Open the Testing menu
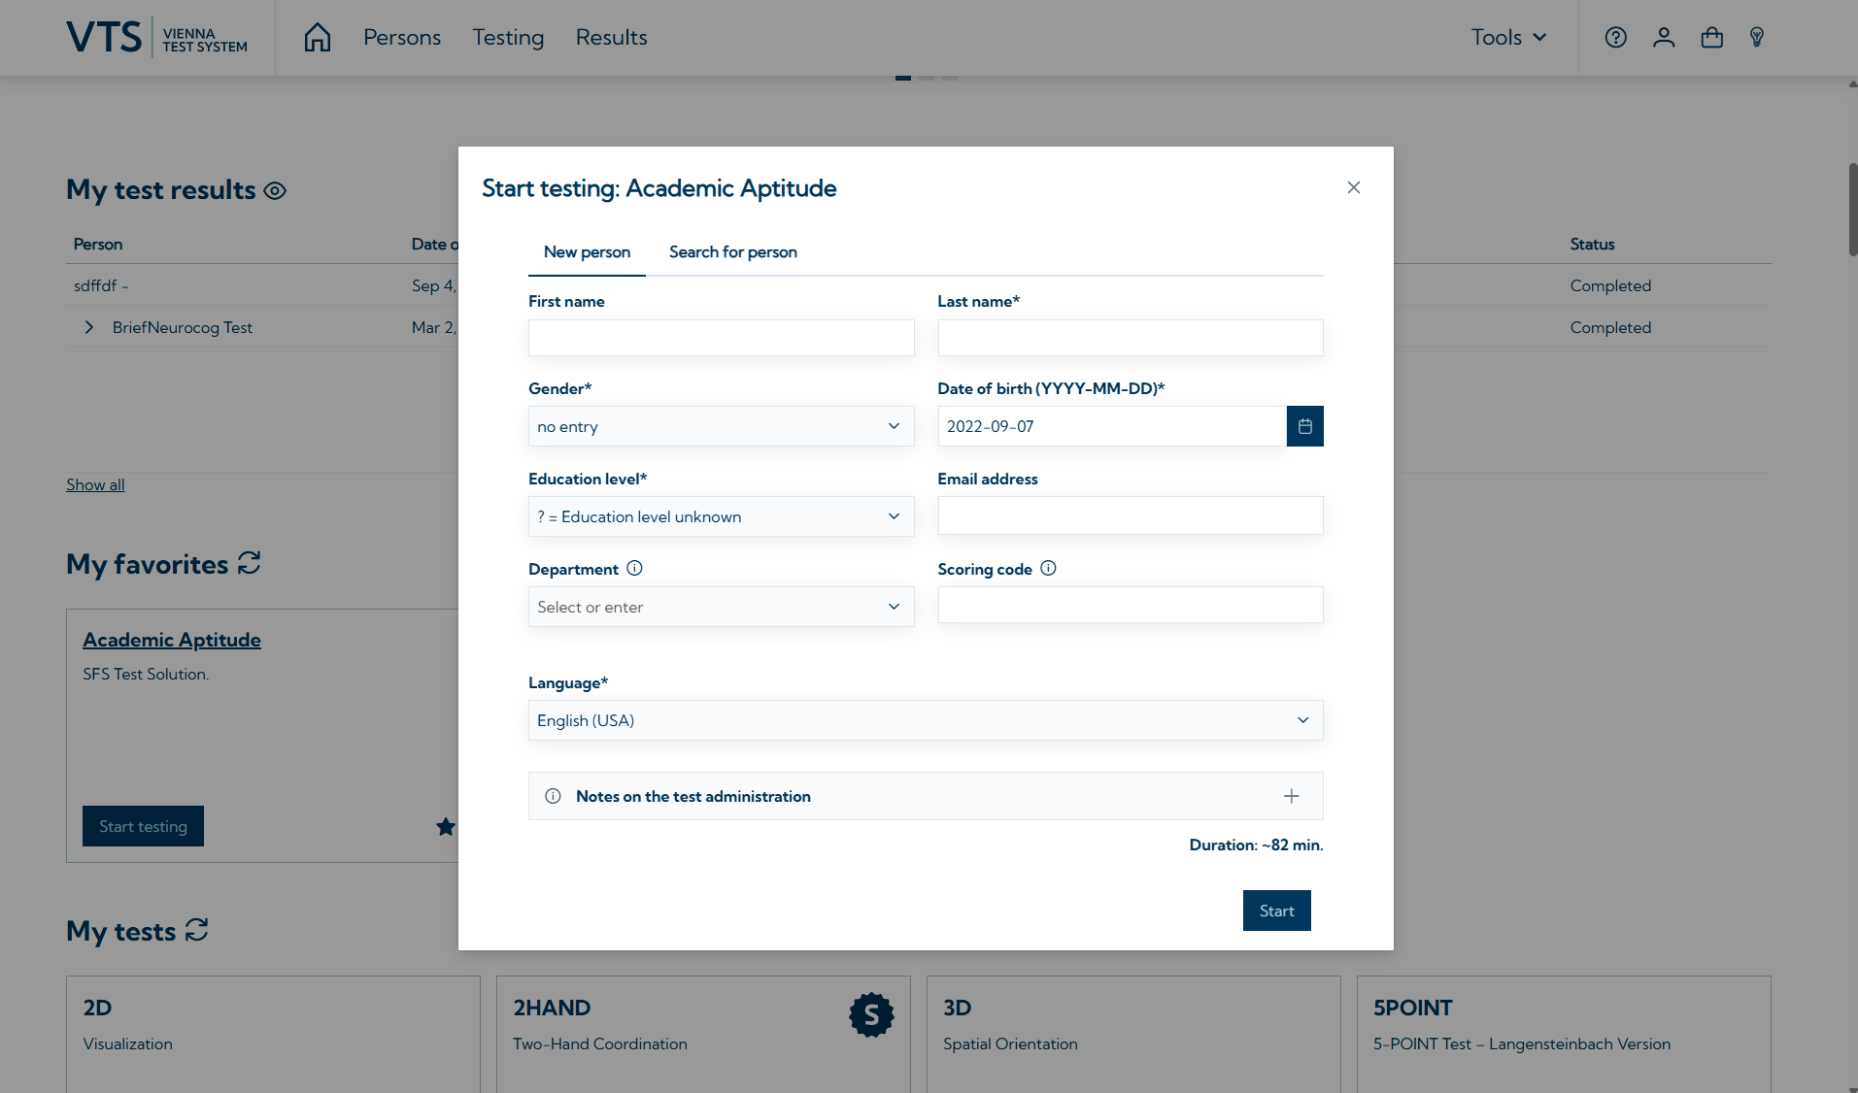This screenshot has width=1858, height=1093. [508, 37]
